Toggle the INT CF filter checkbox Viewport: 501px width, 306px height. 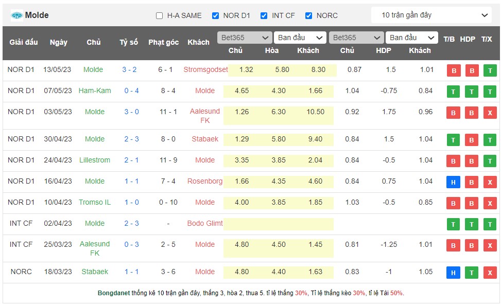click(264, 15)
